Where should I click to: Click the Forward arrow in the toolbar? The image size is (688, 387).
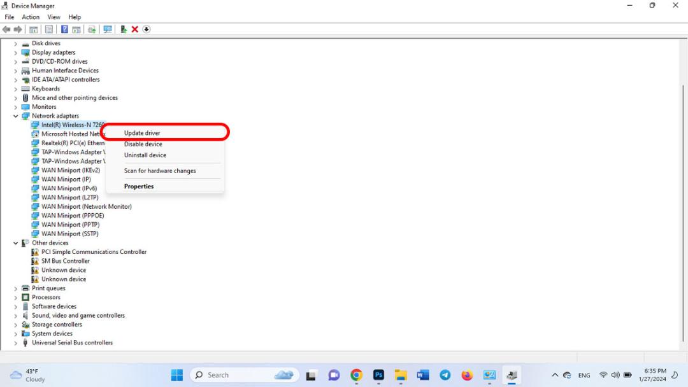click(18, 29)
